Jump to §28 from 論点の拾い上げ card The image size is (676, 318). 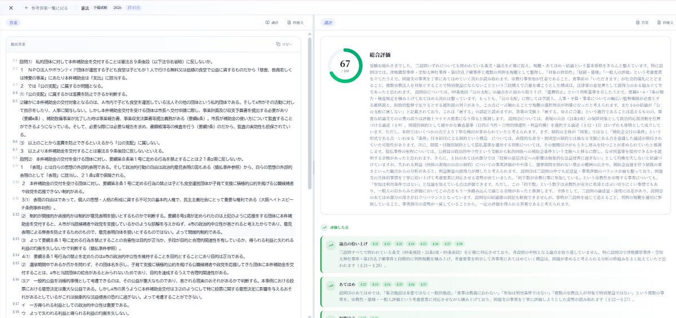[x=460, y=244]
